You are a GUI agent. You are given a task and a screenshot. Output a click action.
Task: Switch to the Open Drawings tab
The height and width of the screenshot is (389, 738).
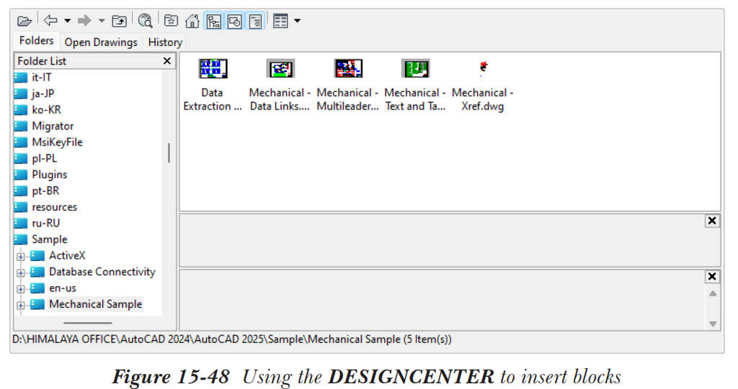click(101, 42)
